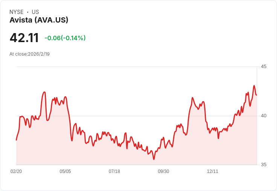This screenshot has width=277, height=191.
Task: Click the NYSE exchange label
Action: click(16, 12)
